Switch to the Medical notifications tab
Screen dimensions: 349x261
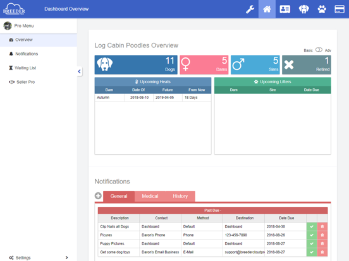coord(150,197)
